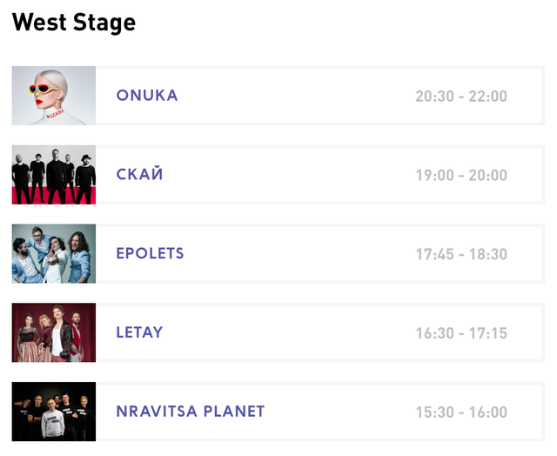The height and width of the screenshot is (456, 557).
Task: Select the 19:00 - 20:00 time slot
Action: coord(461,176)
